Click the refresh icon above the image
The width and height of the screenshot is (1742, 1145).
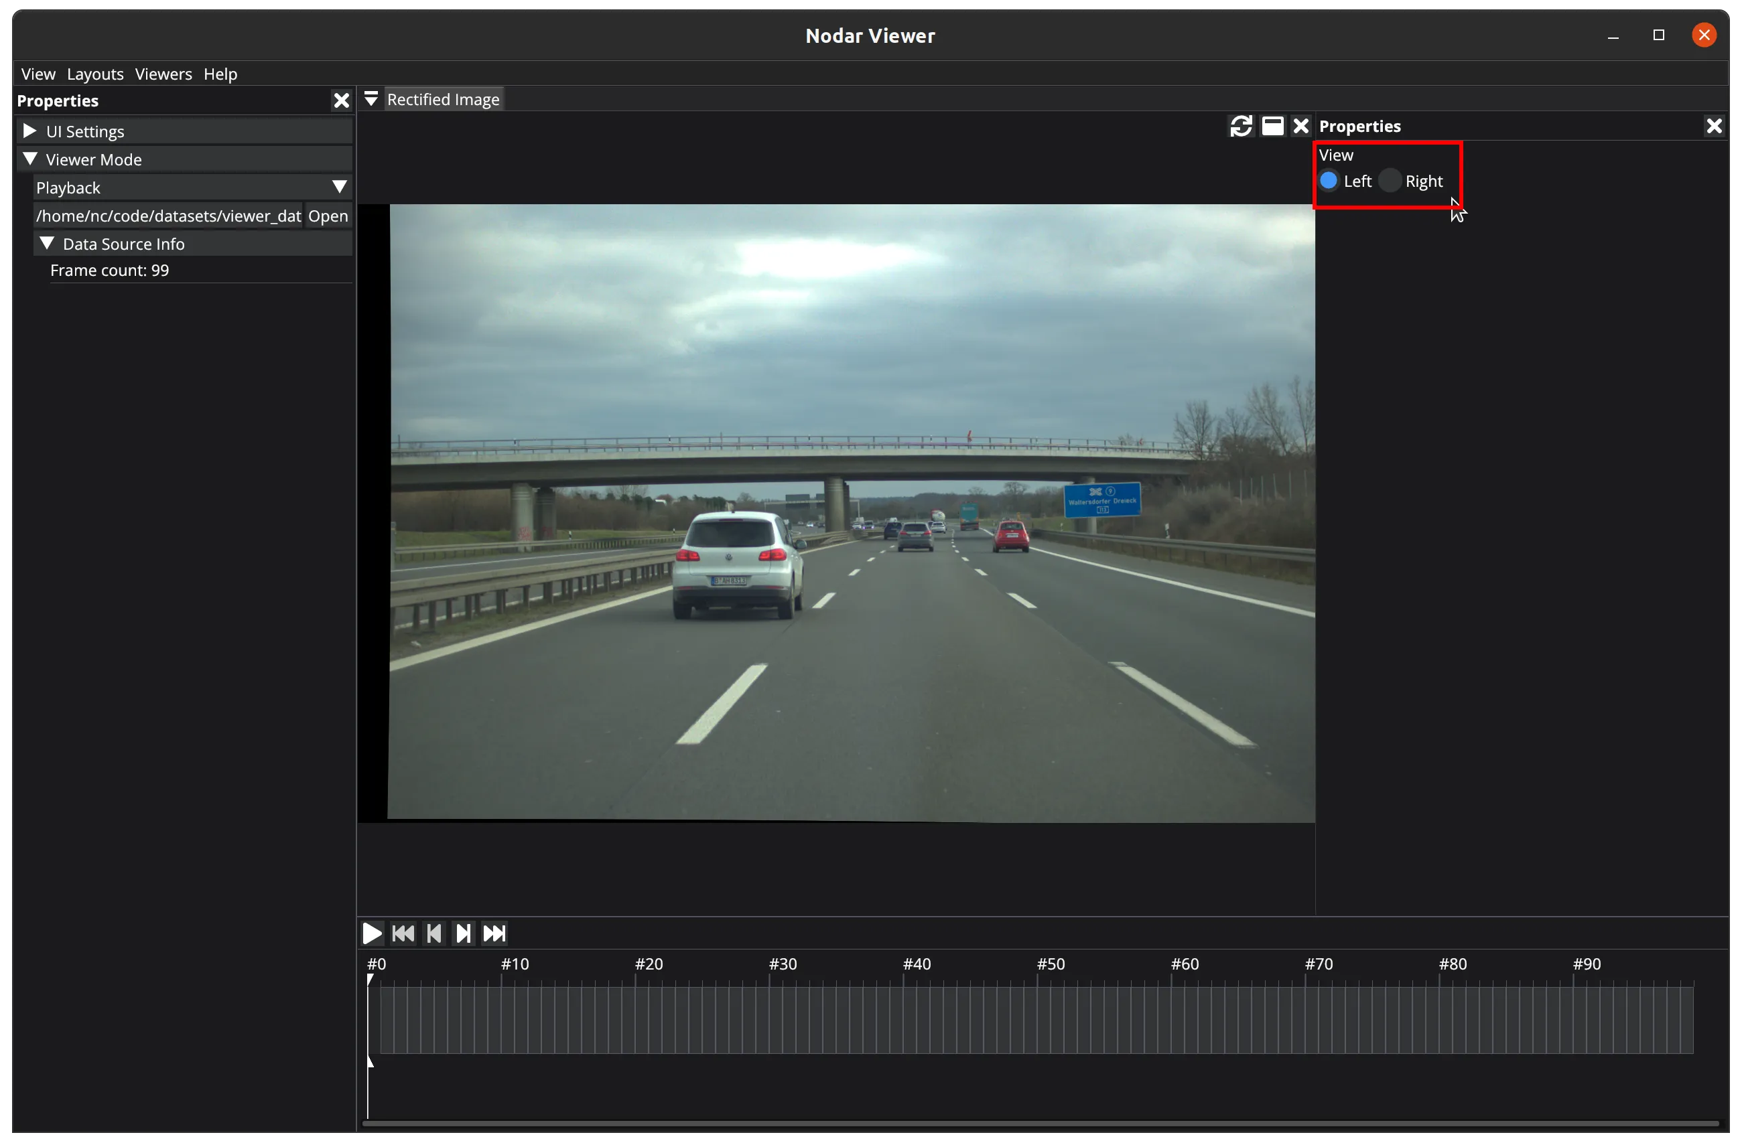click(1241, 127)
